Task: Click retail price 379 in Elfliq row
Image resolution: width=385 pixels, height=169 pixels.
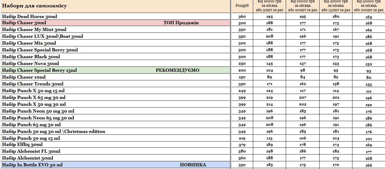Action: pyautogui.click(x=242, y=144)
